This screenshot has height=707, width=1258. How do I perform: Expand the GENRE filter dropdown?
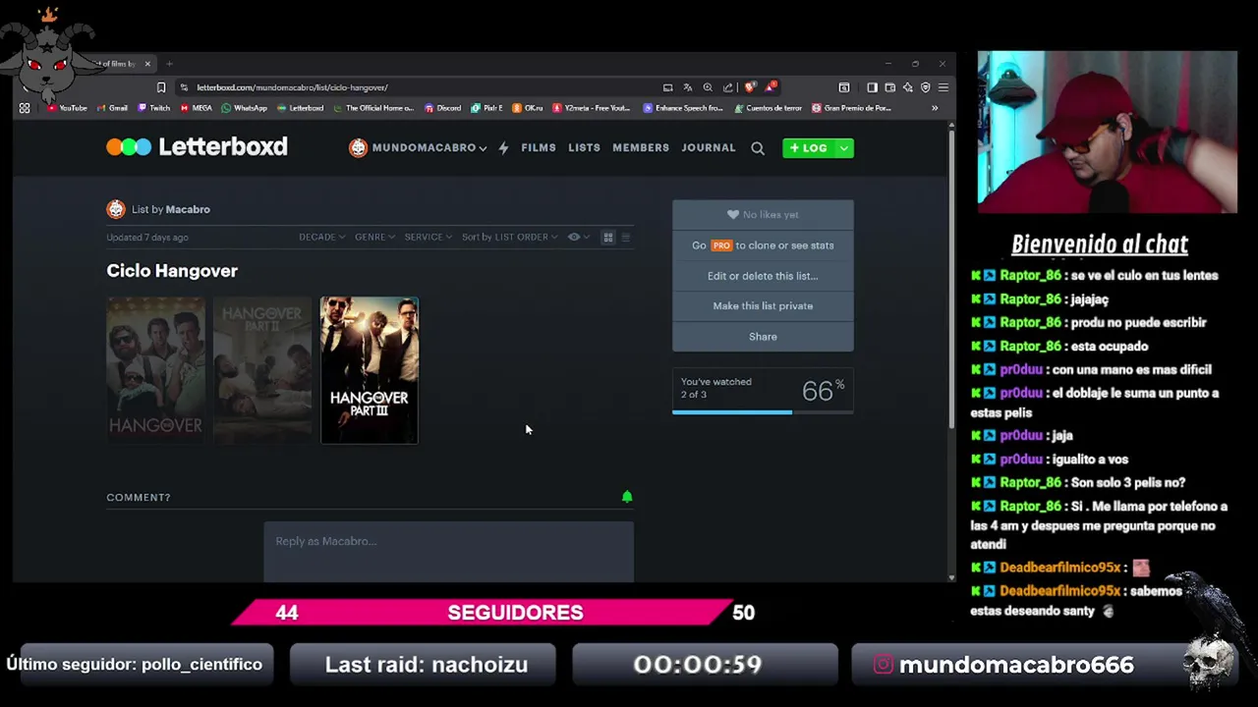[x=374, y=237]
